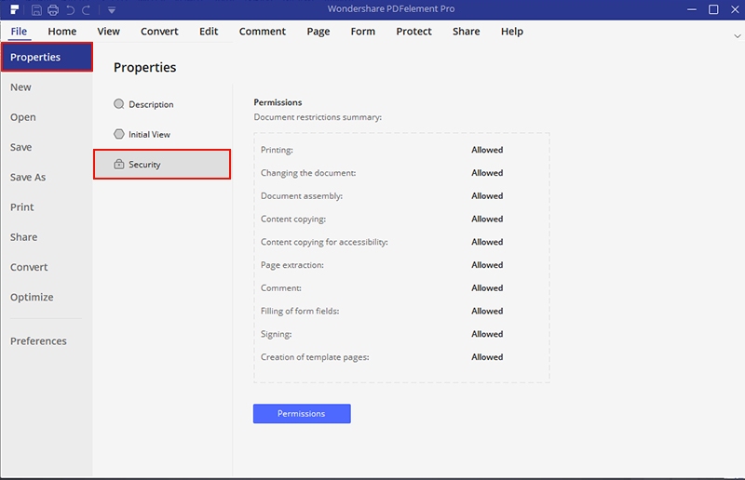Click the Description circle icon
The height and width of the screenshot is (480, 745).
point(119,104)
